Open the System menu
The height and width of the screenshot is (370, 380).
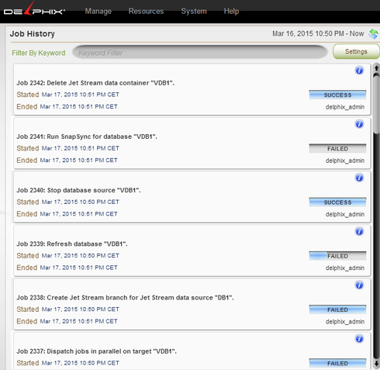pyautogui.click(x=194, y=11)
